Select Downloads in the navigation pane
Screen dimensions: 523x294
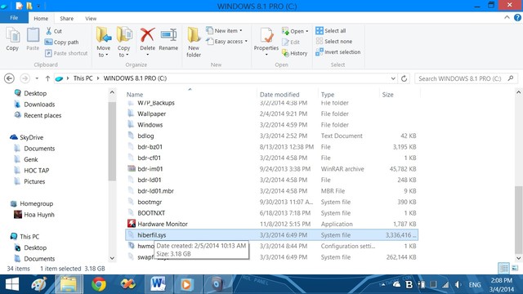(x=39, y=105)
